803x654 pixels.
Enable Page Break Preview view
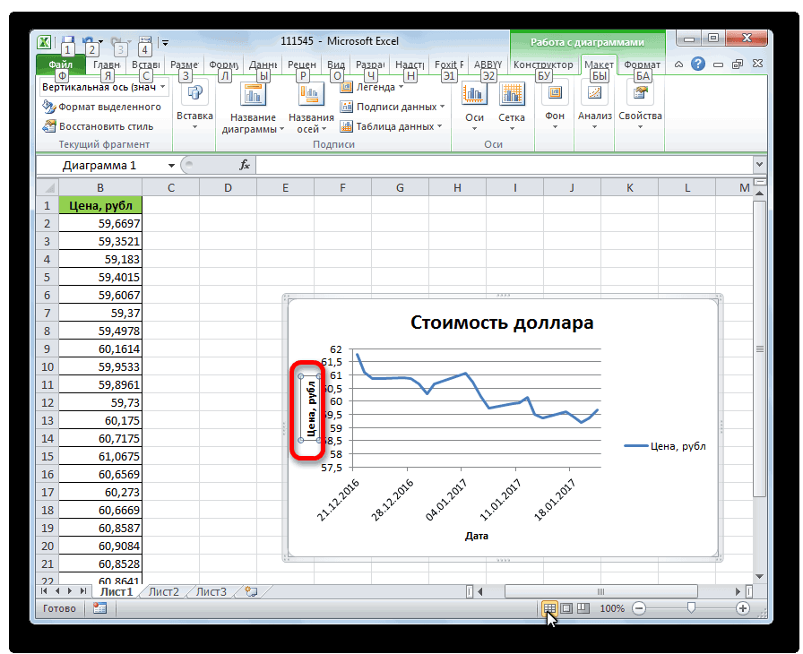583,608
